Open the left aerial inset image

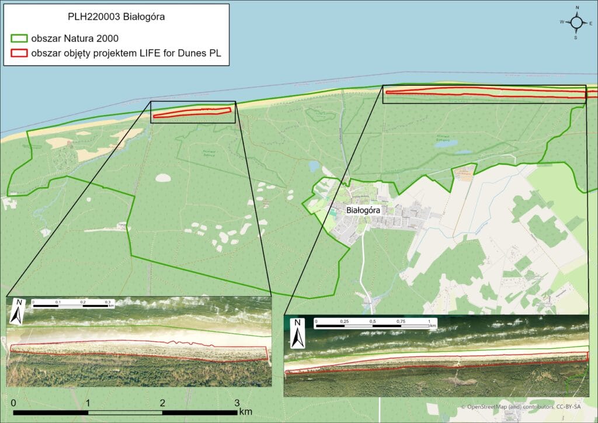click(139, 342)
